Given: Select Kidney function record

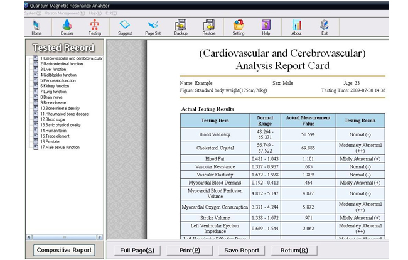Looking at the screenshot, I should 55,86.
